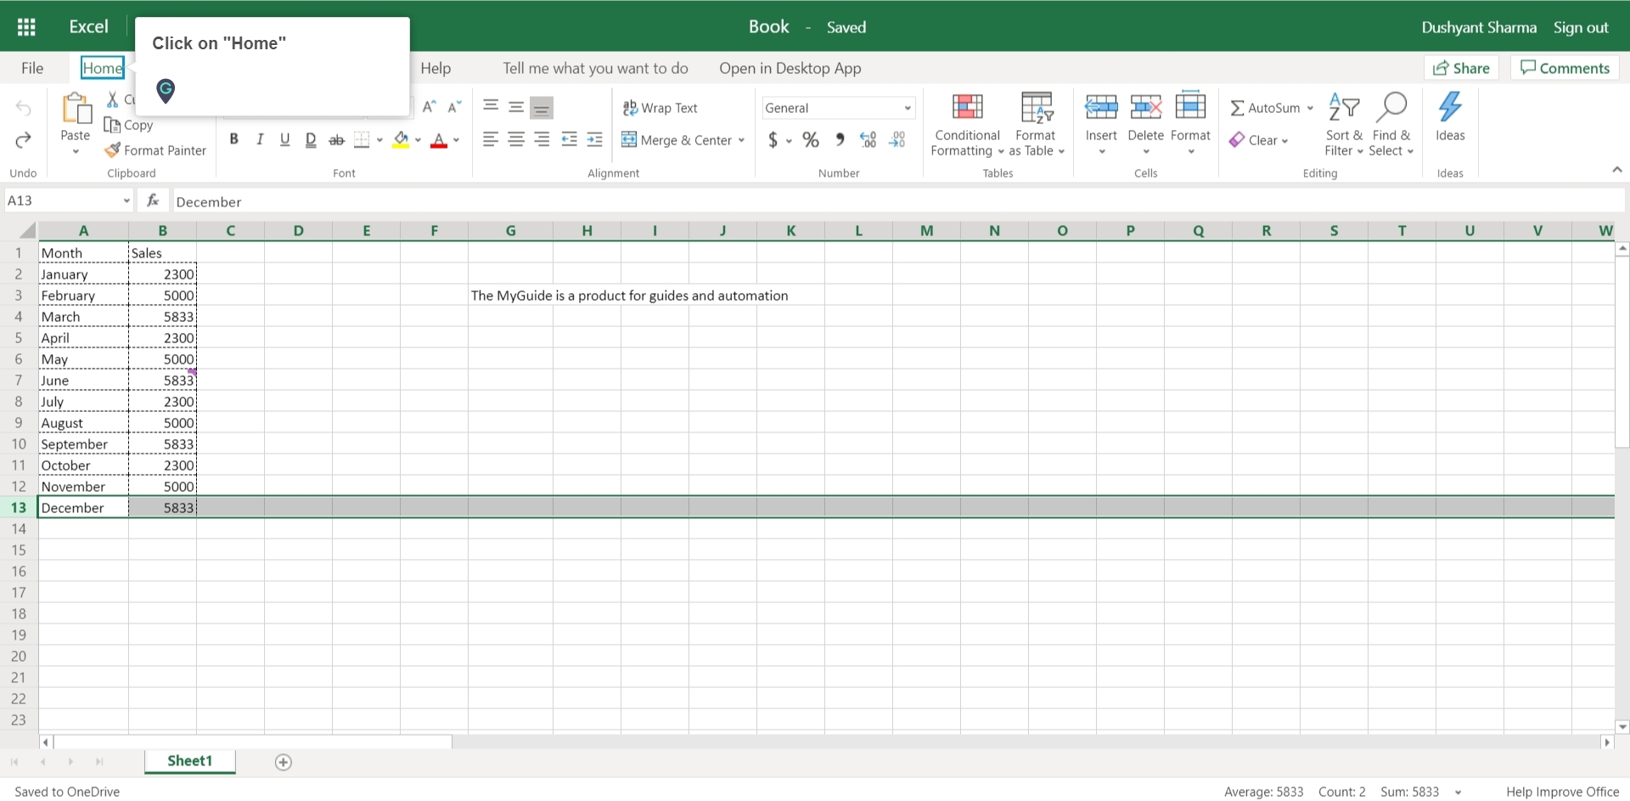Toggle italic formatting
Screen dimensions: 1630x801
point(260,139)
